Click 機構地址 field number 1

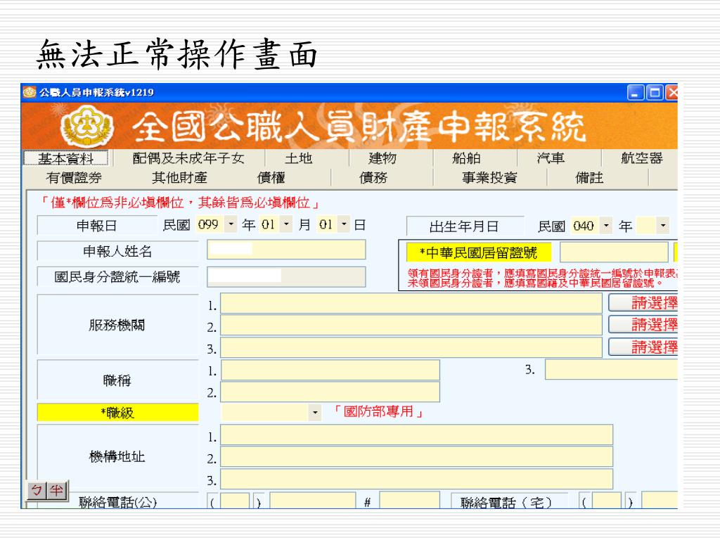(x=416, y=435)
